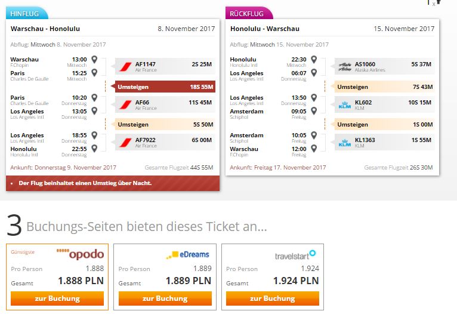Book via travelstart zur Buchung button
Image resolution: width=457 pixels, height=314 pixels.
click(273, 298)
